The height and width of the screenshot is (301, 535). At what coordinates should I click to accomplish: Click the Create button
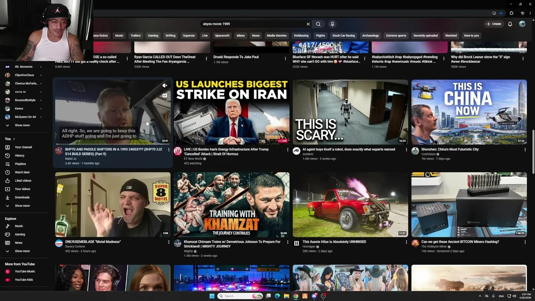[x=494, y=24]
